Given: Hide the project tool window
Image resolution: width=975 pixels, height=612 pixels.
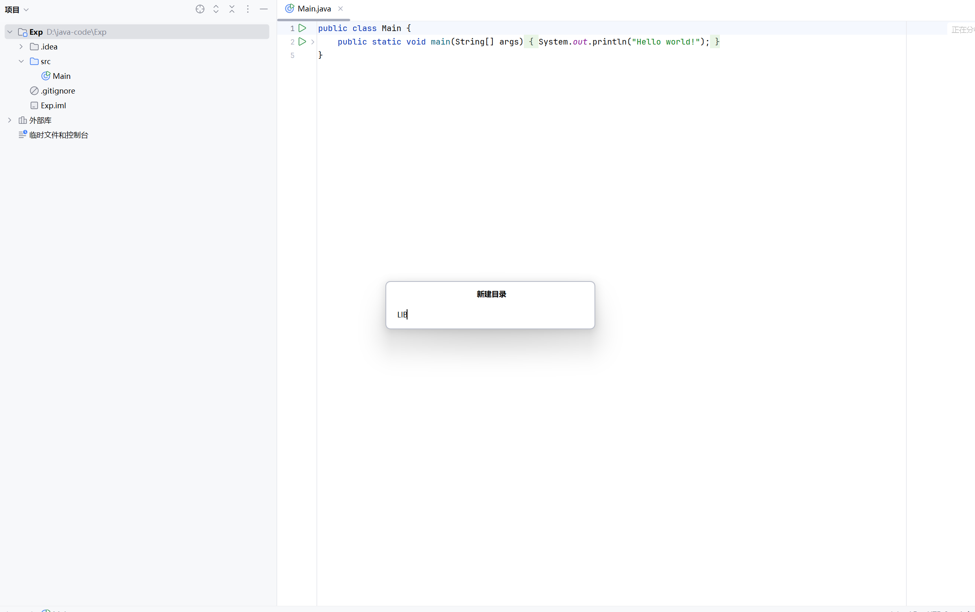Looking at the screenshot, I should pos(264,9).
